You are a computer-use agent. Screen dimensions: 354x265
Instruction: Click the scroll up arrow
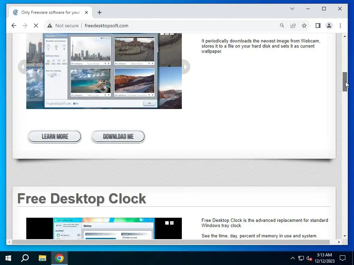[345, 36]
